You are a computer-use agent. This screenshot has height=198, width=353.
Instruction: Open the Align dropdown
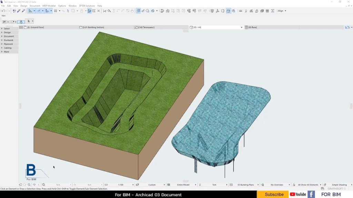[282, 11]
